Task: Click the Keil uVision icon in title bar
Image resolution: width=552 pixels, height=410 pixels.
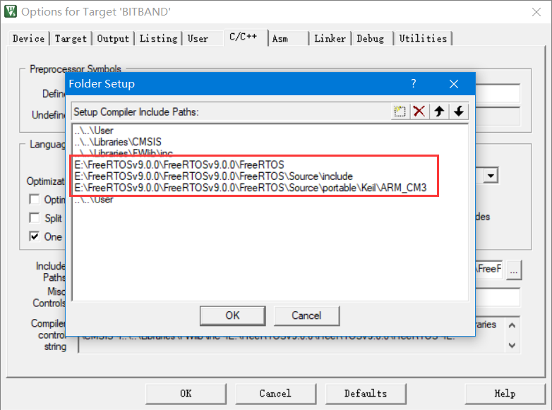Action: tap(11, 11)
